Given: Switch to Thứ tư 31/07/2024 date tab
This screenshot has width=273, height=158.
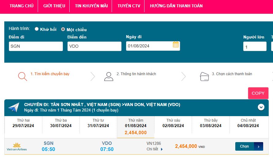Looking at the screenshot, I should (98, 123).
